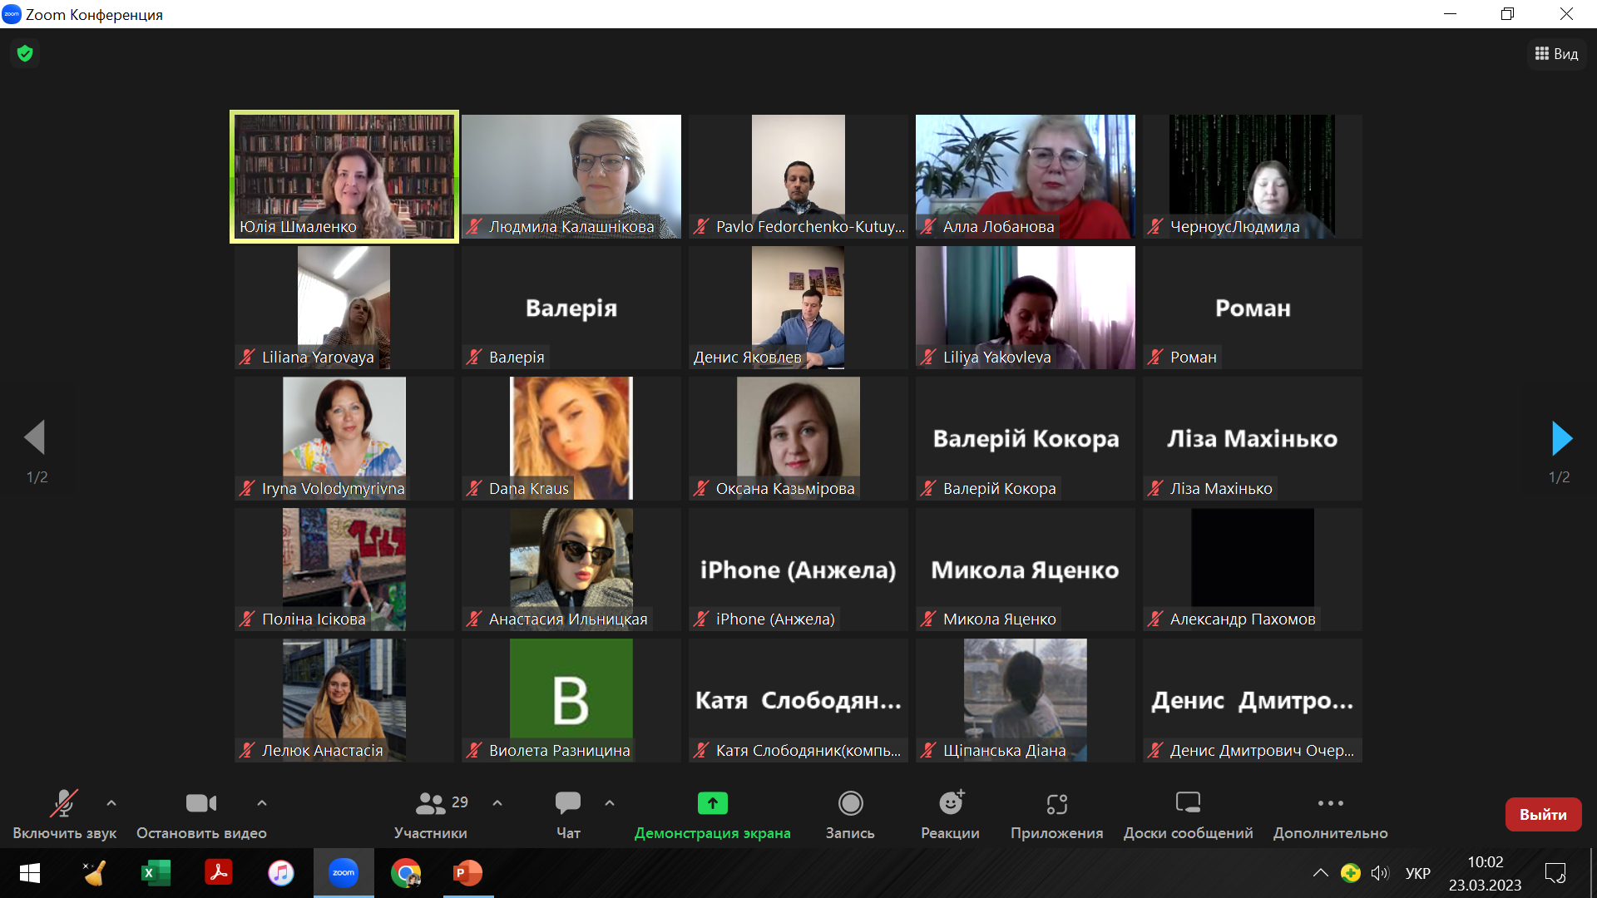Select Алла Лобанова video tile
The image size is (1597, 898).
point(1026,176)
